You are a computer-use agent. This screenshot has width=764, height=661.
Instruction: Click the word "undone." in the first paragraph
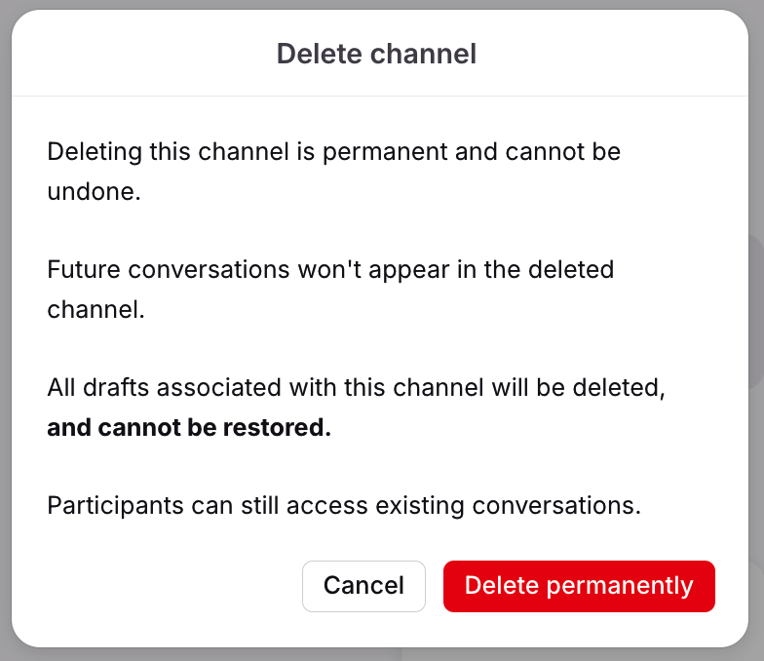pyautogui.click(x=94, y=191)
